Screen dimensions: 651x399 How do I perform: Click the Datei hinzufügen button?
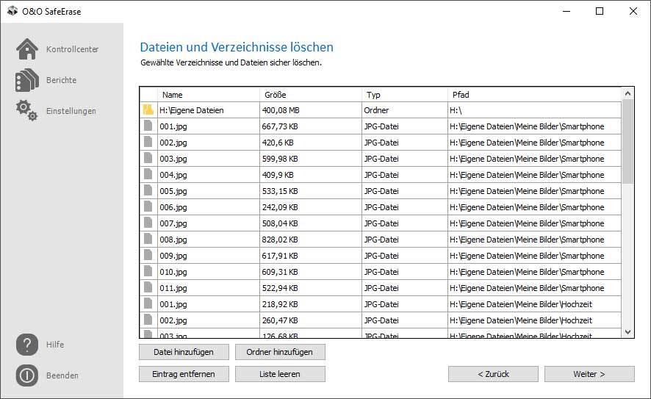click(x=184, y=352)
